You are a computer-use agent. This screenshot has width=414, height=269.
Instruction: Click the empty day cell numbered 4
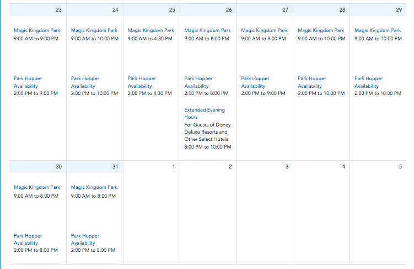(321, 215)
